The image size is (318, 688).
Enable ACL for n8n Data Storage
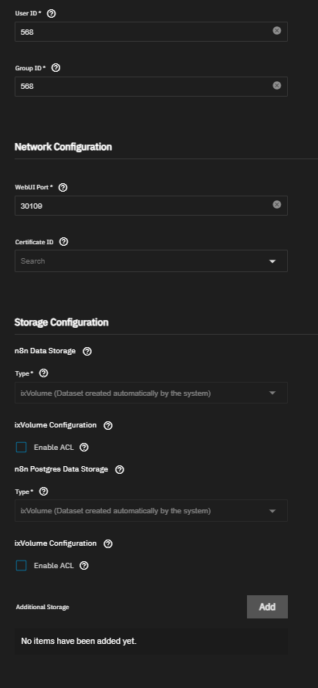[21, 448]
